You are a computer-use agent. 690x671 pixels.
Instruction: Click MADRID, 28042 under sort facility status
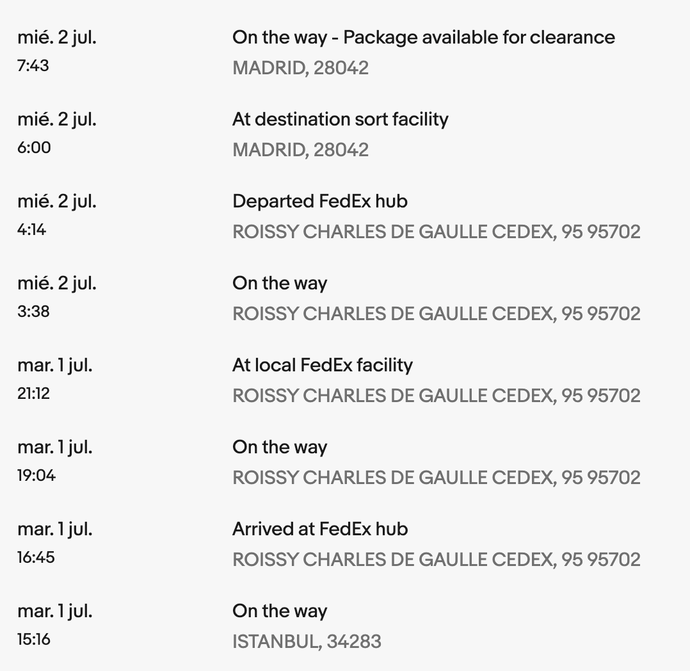pos(301,150)
